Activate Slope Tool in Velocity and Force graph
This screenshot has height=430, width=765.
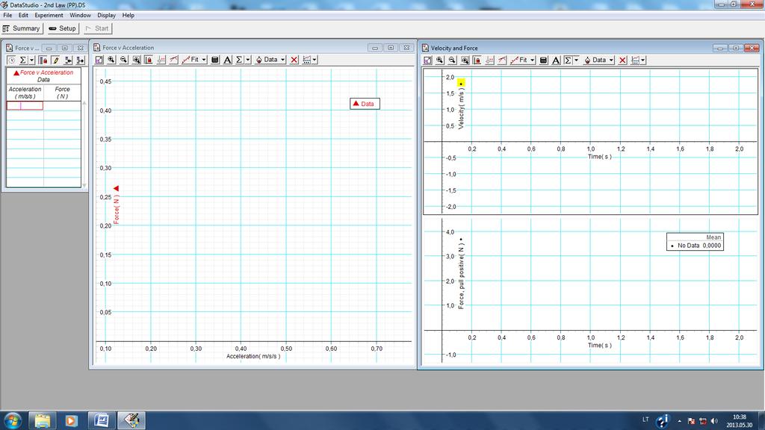click(502, 60)
